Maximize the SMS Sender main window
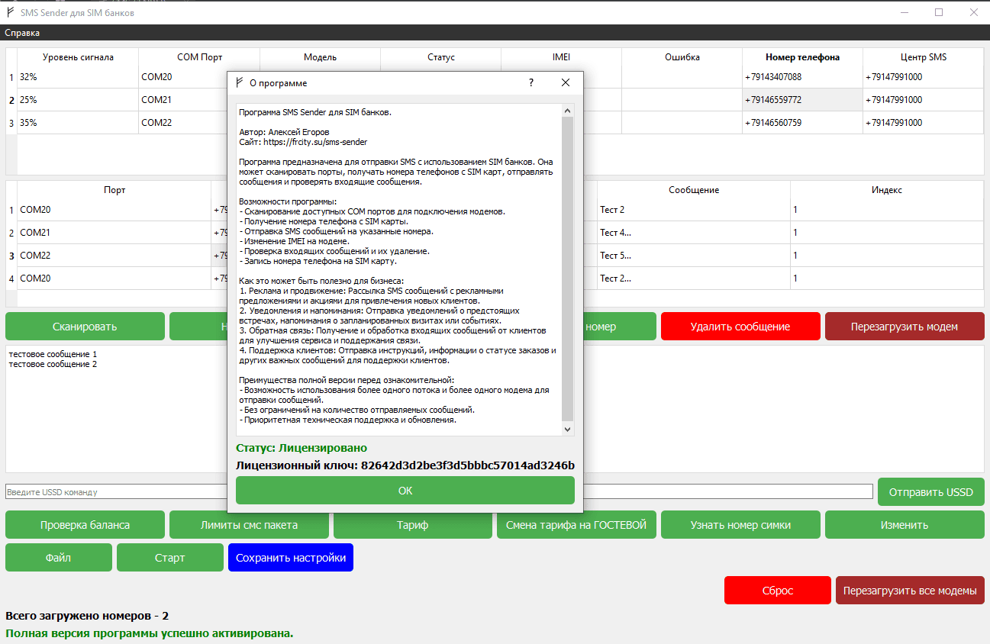Image resolution: width=990 pixels, height=644 pixels. click(x=939, y=12)
